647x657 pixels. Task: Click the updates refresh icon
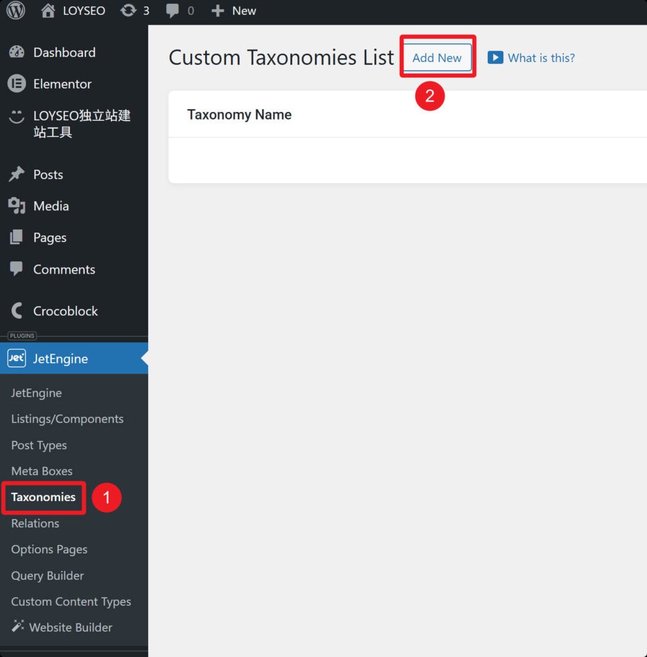128,10
